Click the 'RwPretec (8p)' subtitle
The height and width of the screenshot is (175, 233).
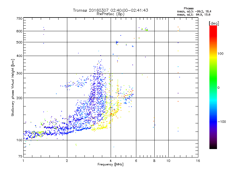coord(110,14)
